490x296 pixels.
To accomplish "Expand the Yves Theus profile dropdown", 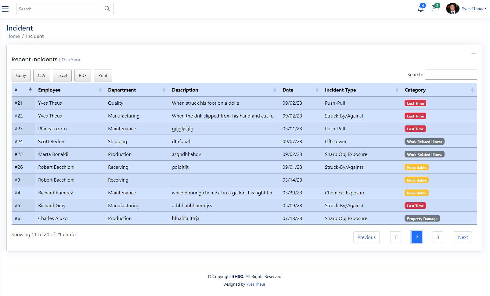I will 474,9.
